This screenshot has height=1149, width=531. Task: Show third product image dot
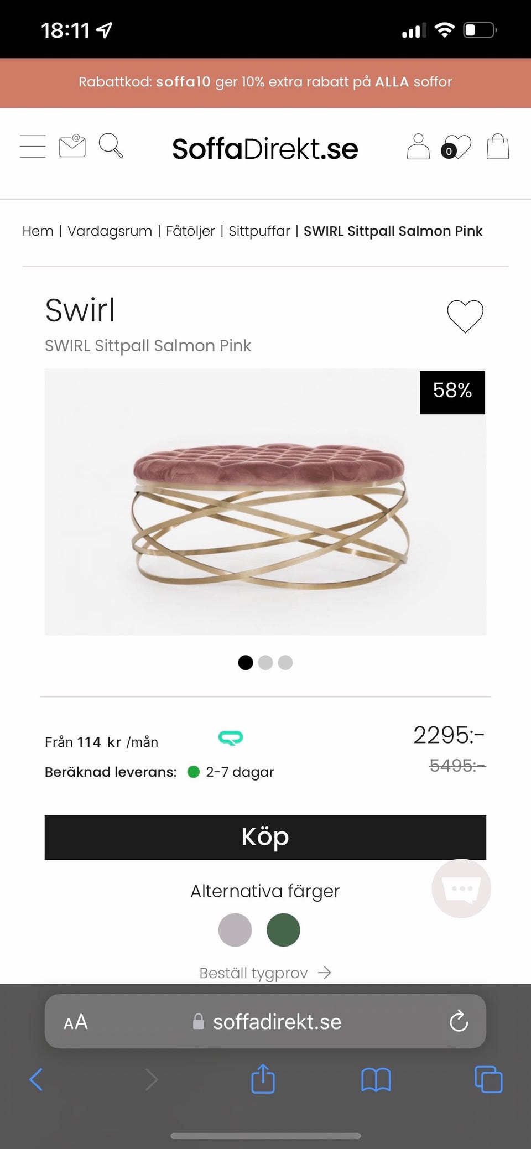click(x=285, y=662)
